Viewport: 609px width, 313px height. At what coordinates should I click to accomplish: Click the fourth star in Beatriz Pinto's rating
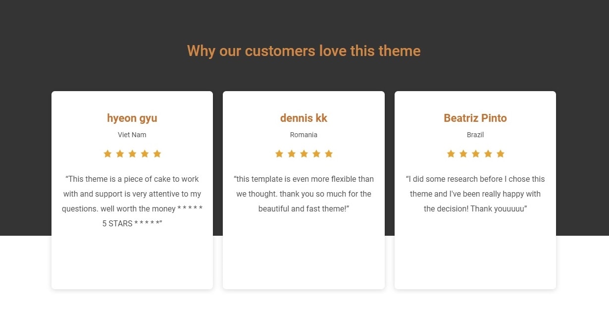coord(488,154)
